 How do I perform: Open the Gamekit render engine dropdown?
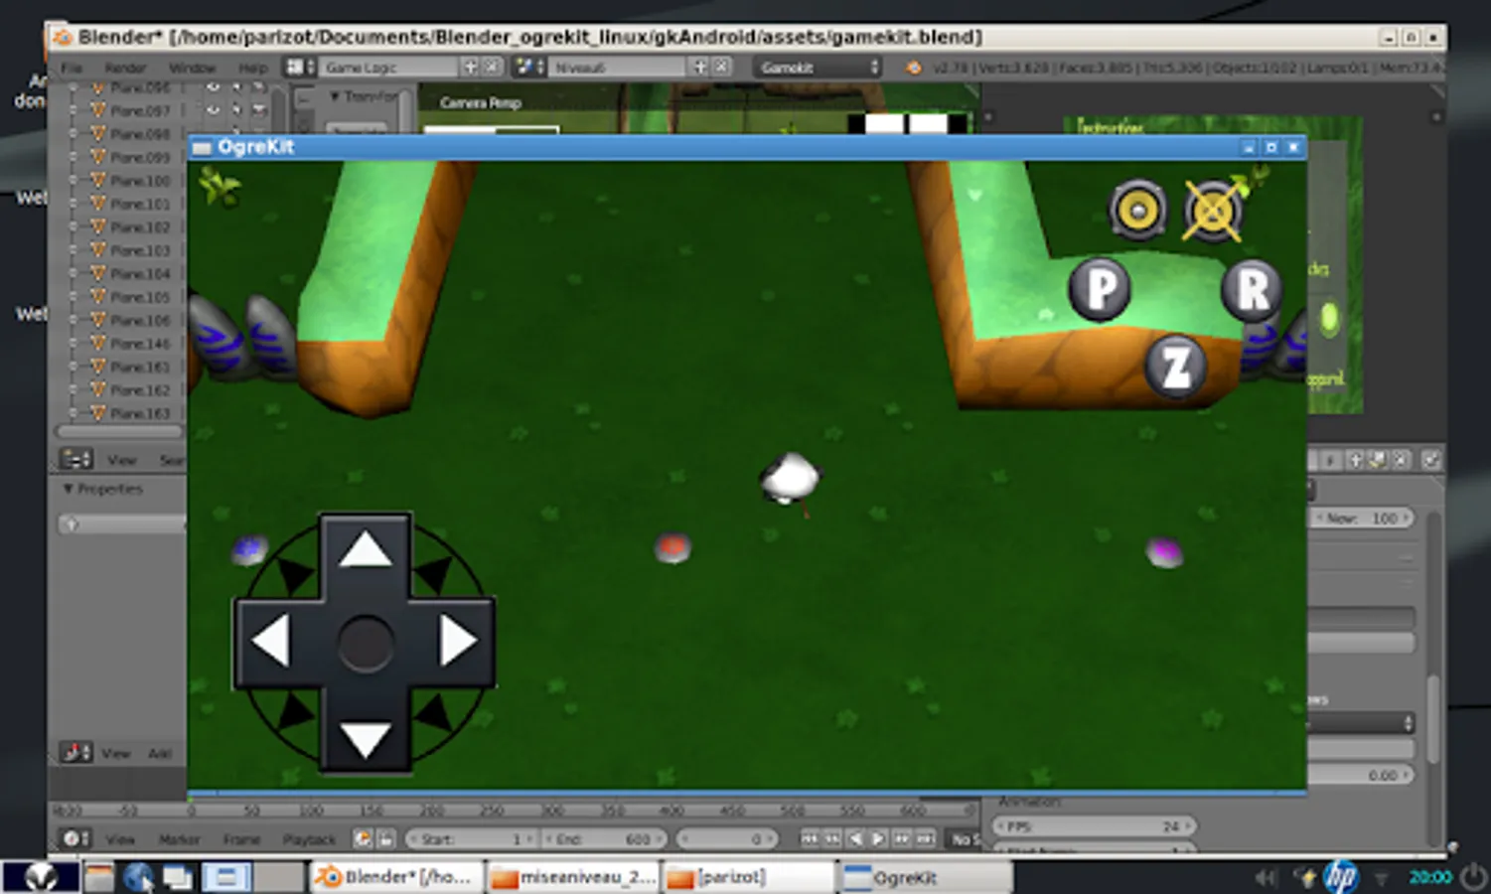819,67
